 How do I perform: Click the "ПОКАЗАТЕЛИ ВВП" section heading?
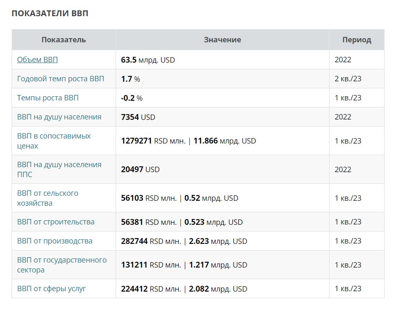pyautogui.click(x=50, y=13)
